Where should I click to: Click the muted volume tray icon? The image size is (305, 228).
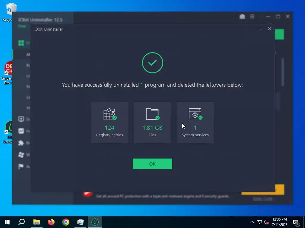(x=266, y=222)
